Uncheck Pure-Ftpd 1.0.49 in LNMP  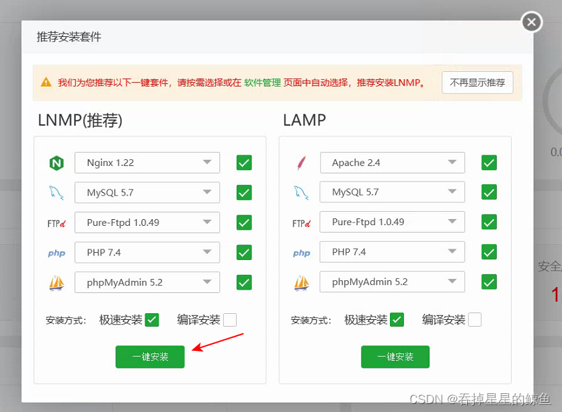pos(244,222)
